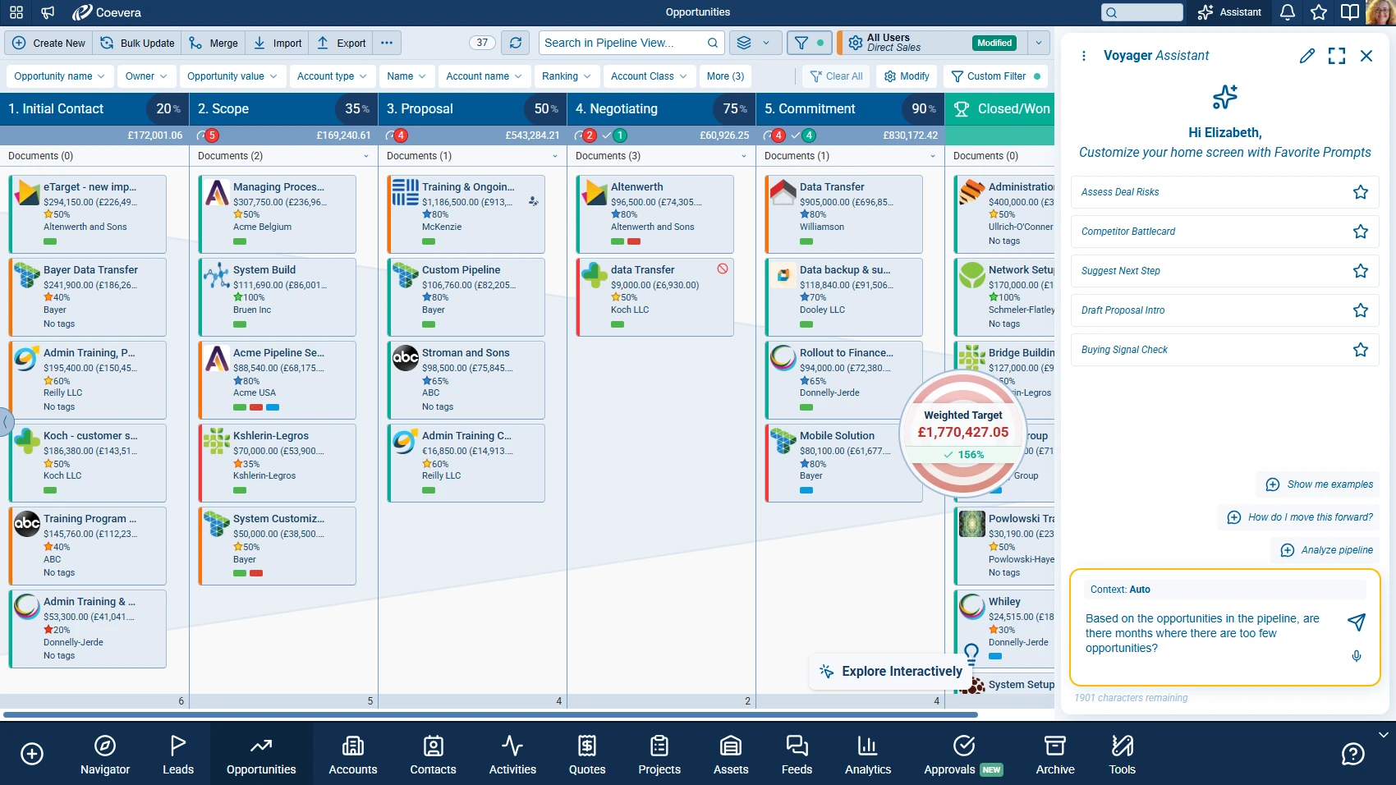This screenshot has width=1396, height=785.
Task: Open the Approvals module
Action: 963,754
